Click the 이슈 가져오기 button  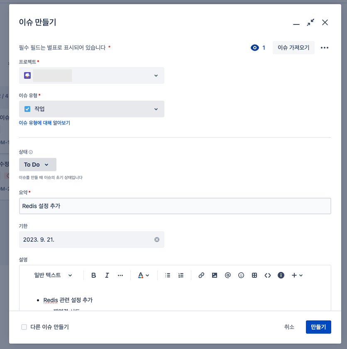(293, 48)
